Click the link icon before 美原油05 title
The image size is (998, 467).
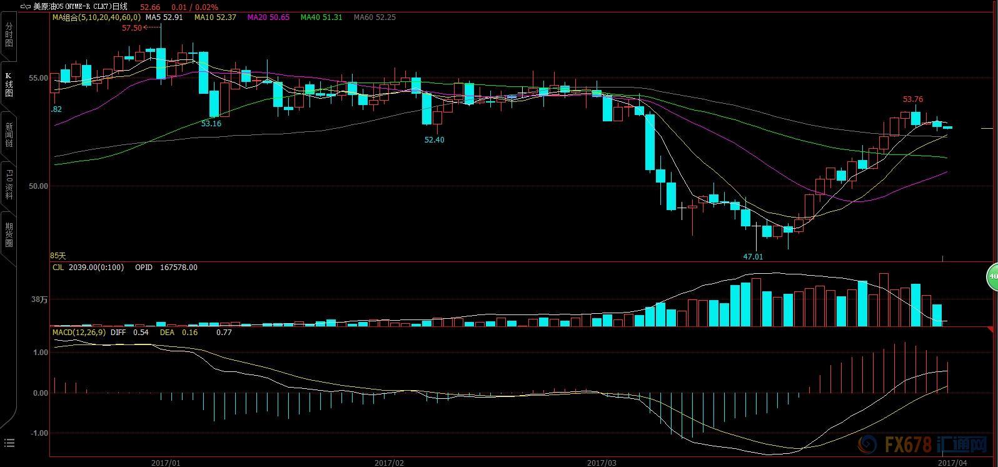(25, 7)
